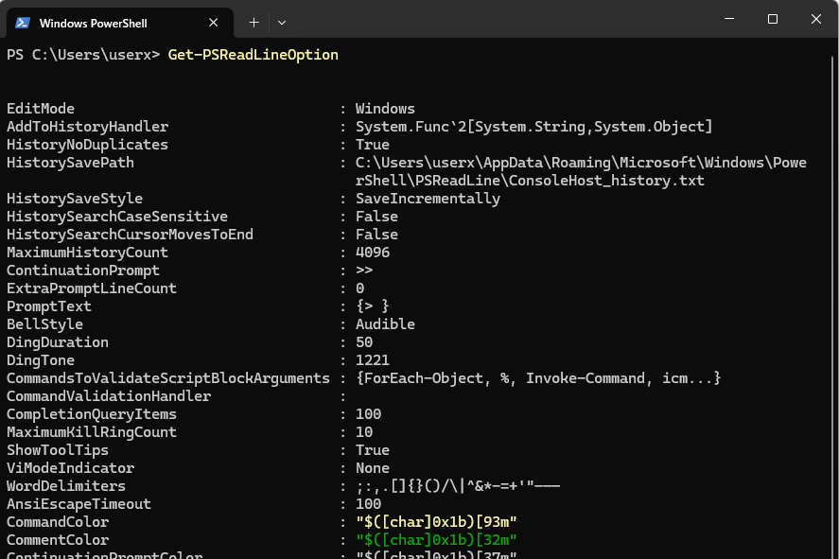Click the EditMode property name
Screen dimensions: 839x559
pos(41,109)
